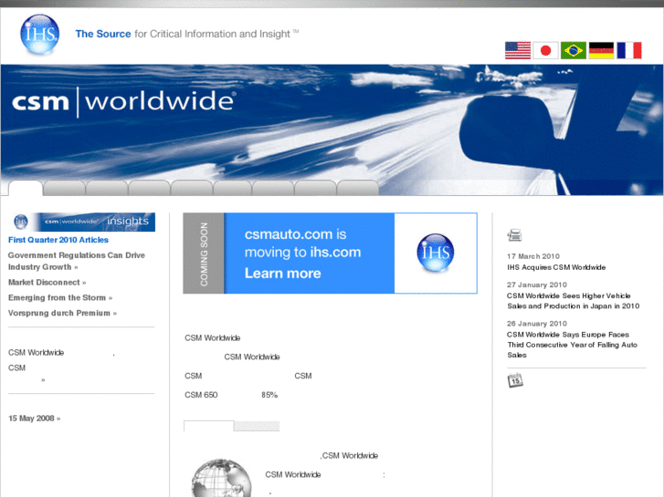
Task: Select the grey content tab below 85%
Action: coord(257,426)
